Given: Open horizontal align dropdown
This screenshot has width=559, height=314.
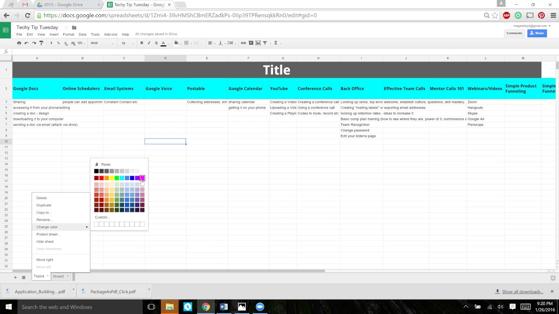Looking at the screenshot, I should [211, 43].
